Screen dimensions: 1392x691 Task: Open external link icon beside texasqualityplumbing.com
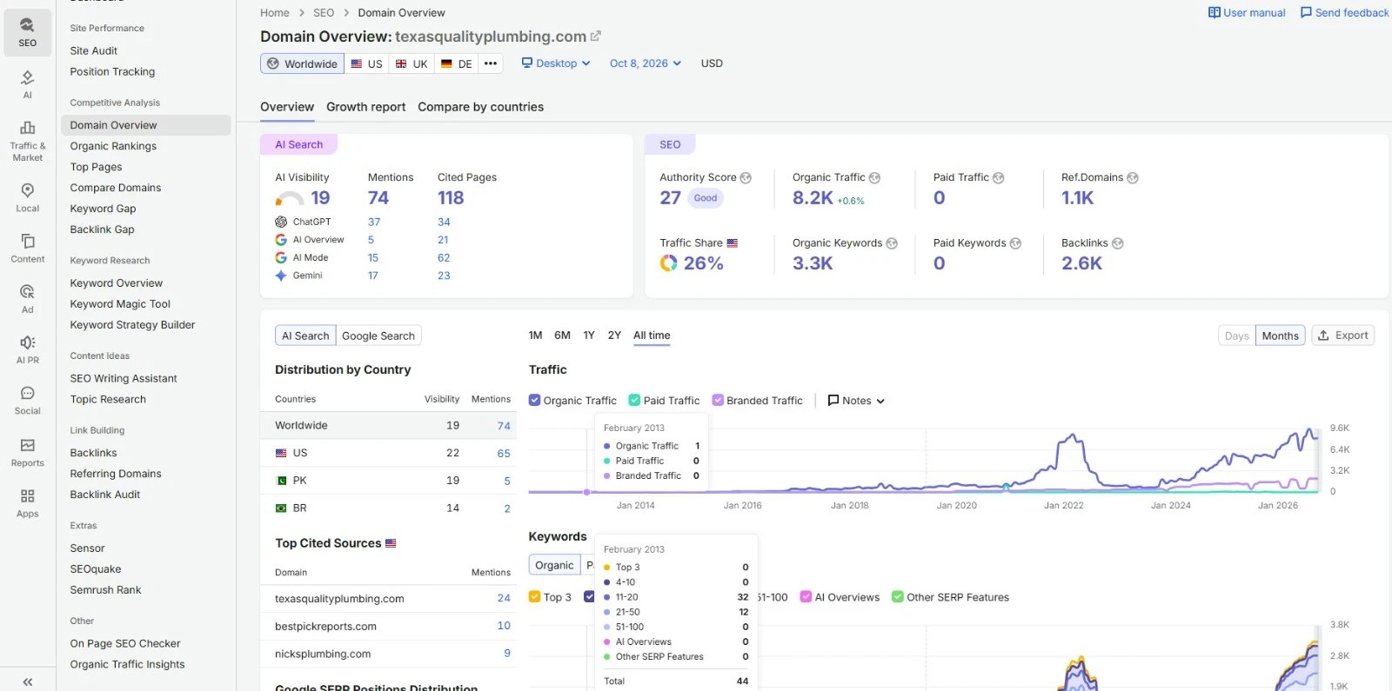(x=596, y=37)
